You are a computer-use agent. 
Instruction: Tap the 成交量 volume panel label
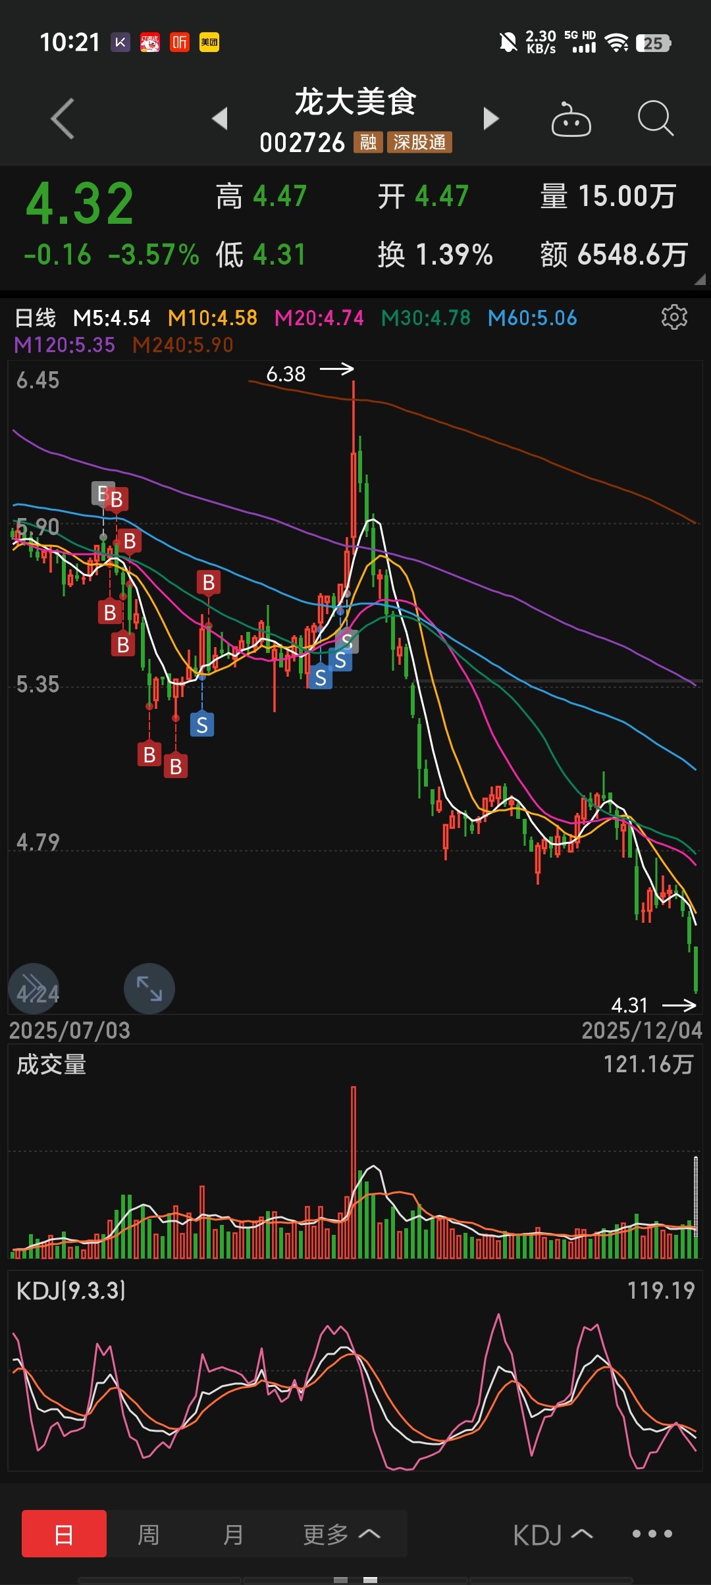(51, 1064)
